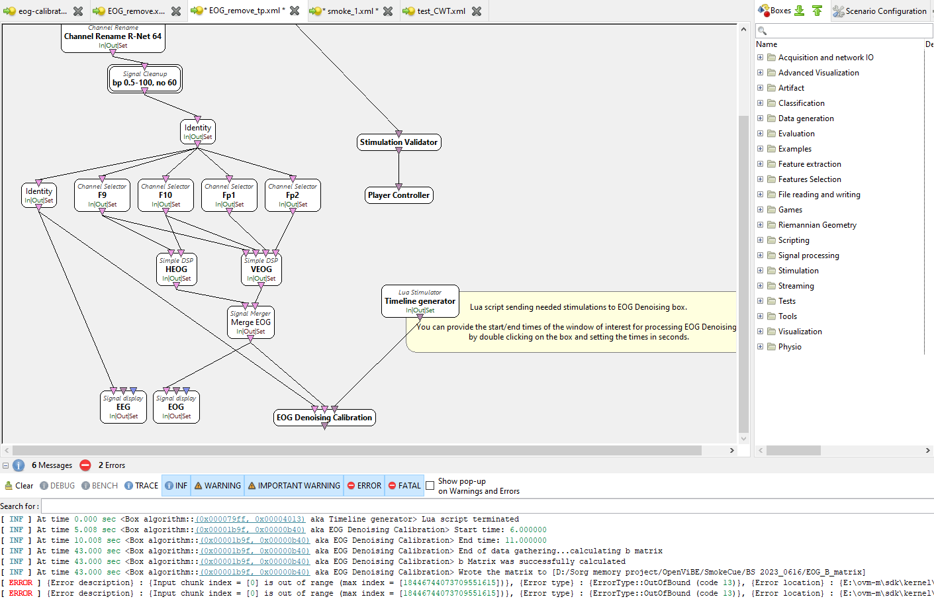Image resolution: width=934 pixels, height=601 pixels.
Task: Collapse the messages log panel
Action: [5, 465]
